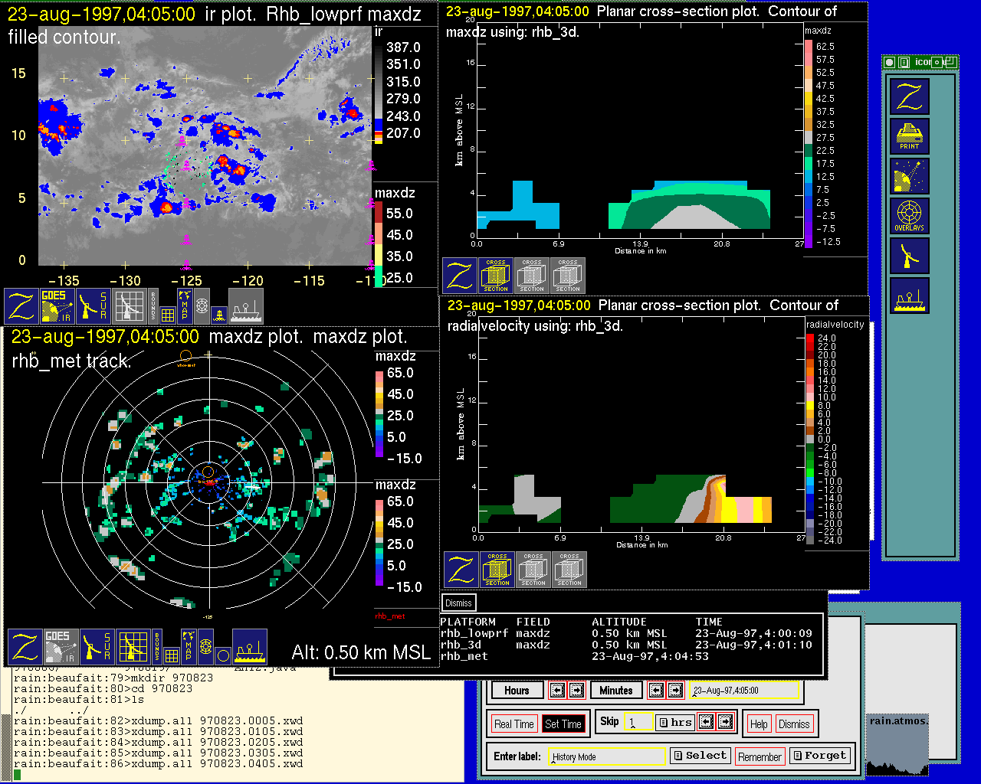Select the GOES IR icon in the ir plot window

(x=57, y=305)
